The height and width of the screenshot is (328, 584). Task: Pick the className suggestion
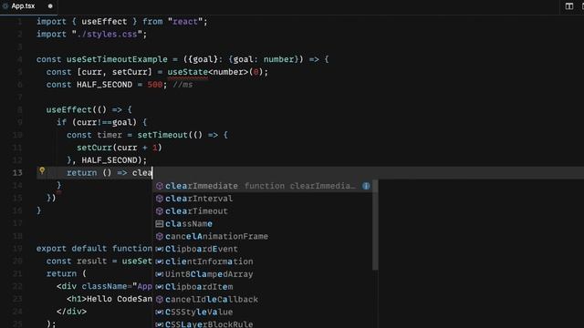263,224
